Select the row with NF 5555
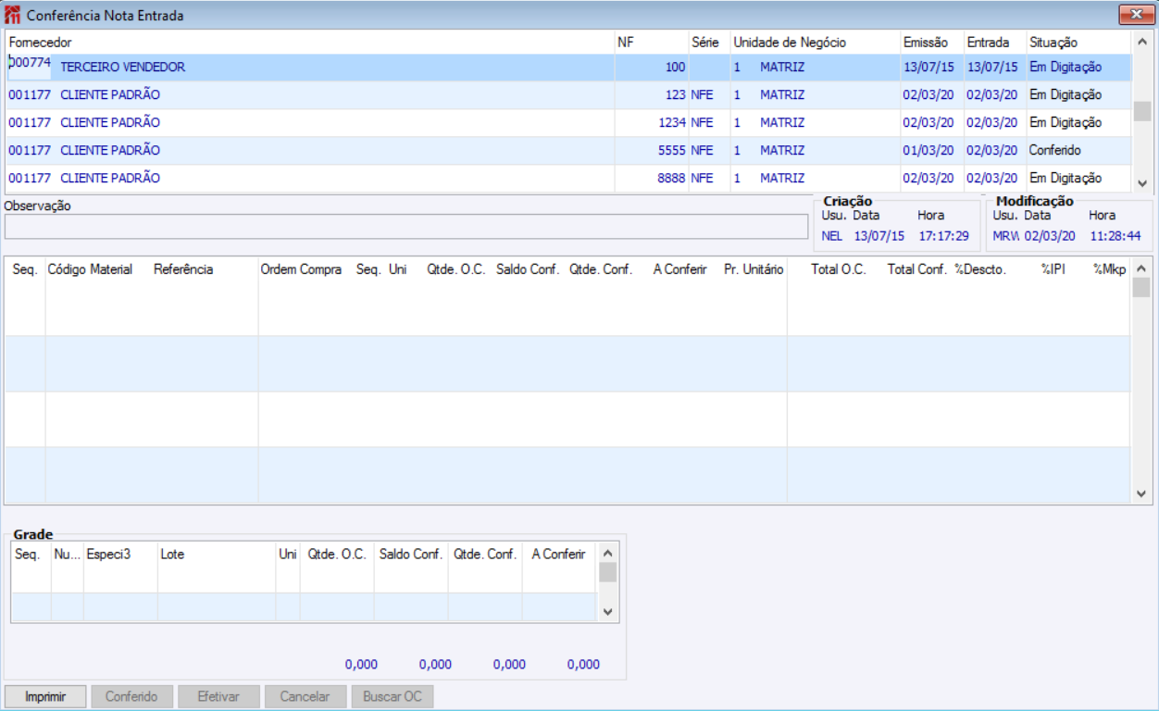The width and height of the screenshot is (1159, 711). [568, 151]
